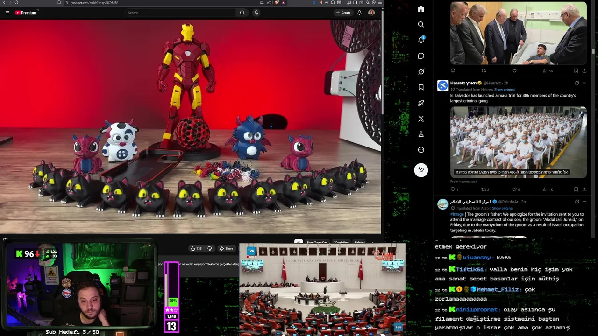Open X Profile icon in sidebar
Image resolution: width=598 pixels, height=336 pixels.
click(421, 134)
